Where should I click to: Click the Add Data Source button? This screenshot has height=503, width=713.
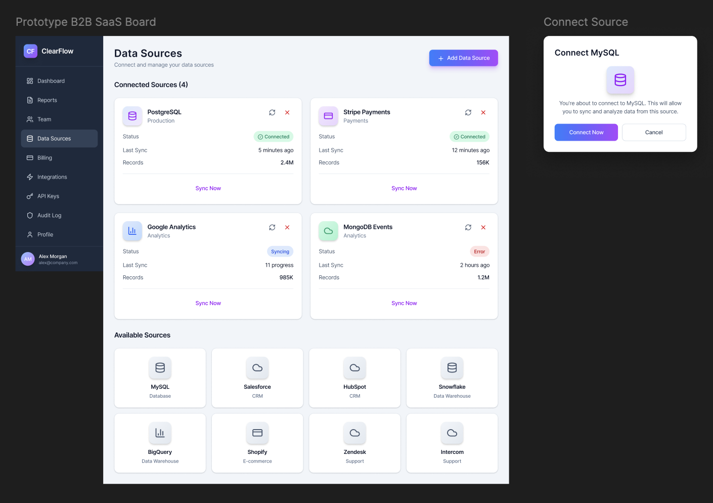(x=463, y=58)
